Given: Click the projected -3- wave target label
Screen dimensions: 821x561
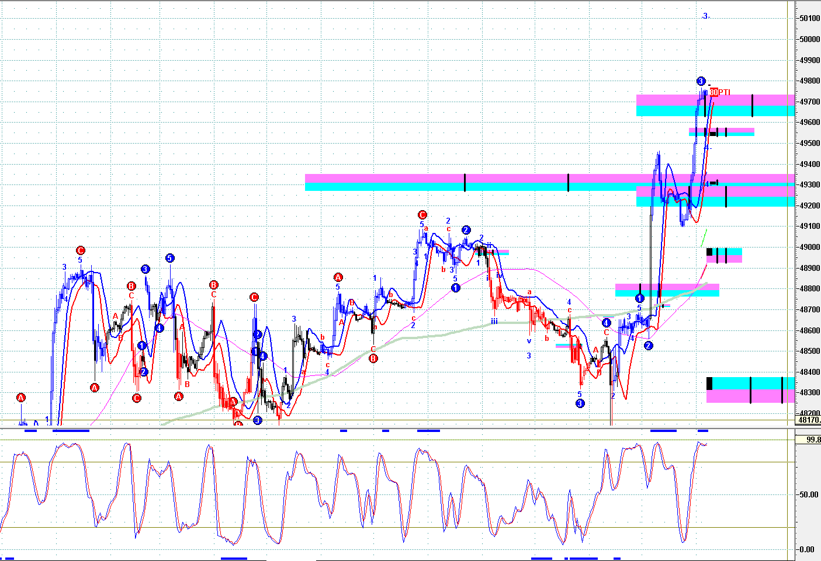Looking at the screenshot, I should 705,16.
